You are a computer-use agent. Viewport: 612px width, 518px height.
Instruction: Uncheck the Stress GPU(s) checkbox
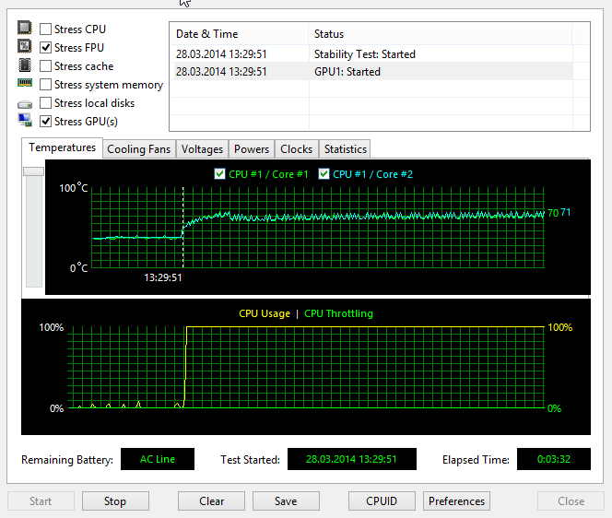tap(46, 122)
